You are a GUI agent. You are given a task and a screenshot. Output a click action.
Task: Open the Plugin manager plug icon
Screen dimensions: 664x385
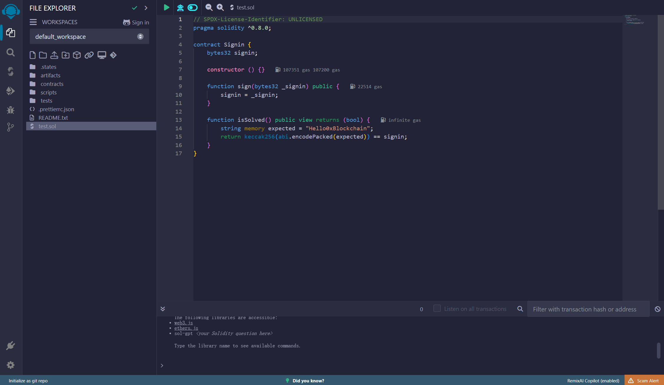click(11, 346)
